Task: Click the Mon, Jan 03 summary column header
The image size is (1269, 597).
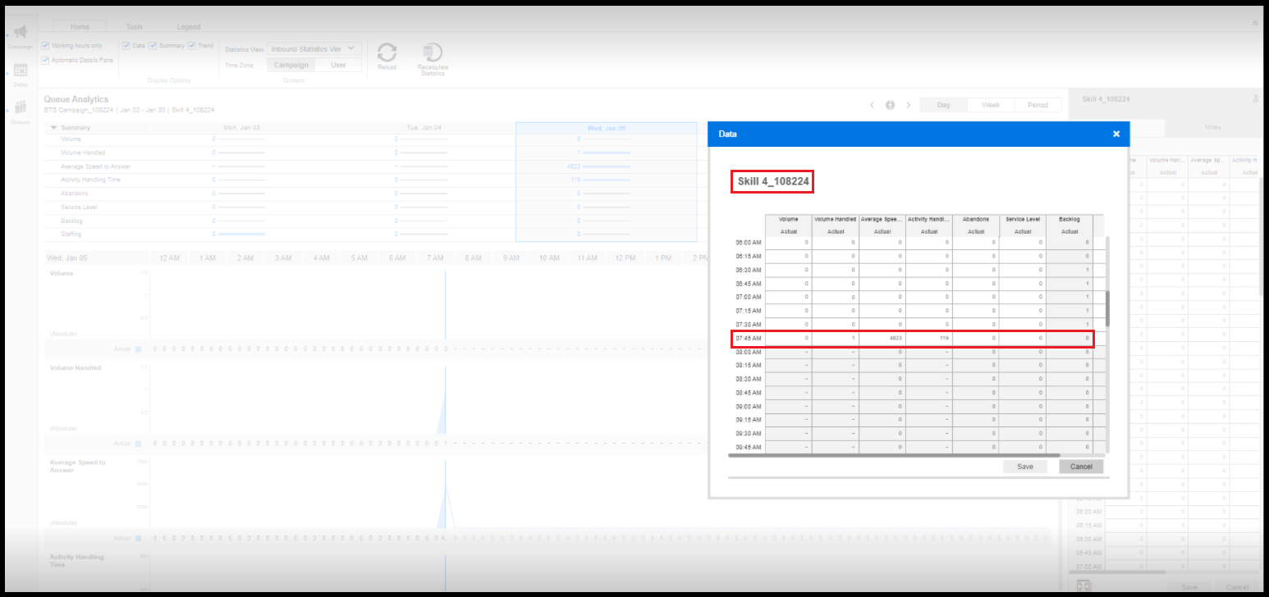Action: coord(241,128)
